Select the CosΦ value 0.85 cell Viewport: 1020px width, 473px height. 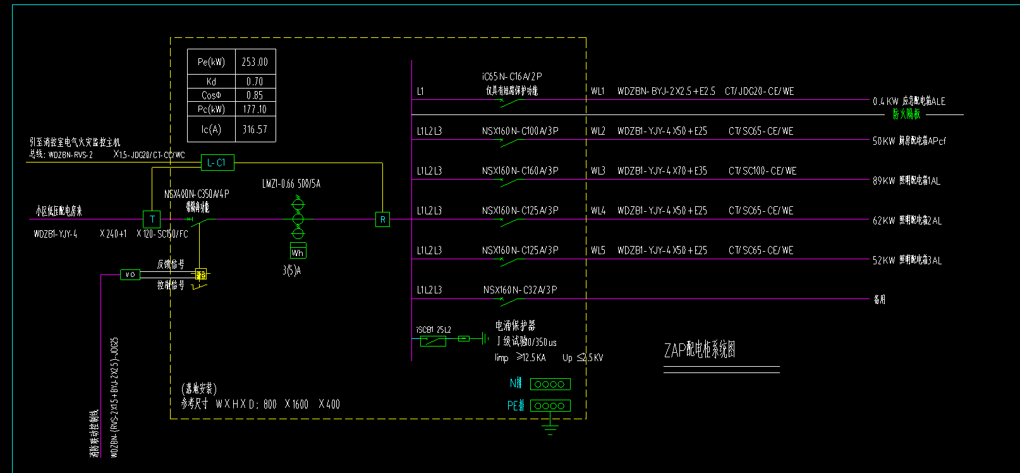pos(255,95)
